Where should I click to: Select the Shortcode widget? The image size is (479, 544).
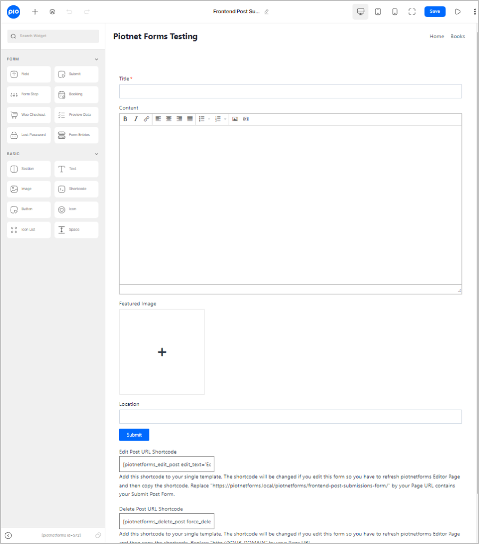tap(77, 189)
